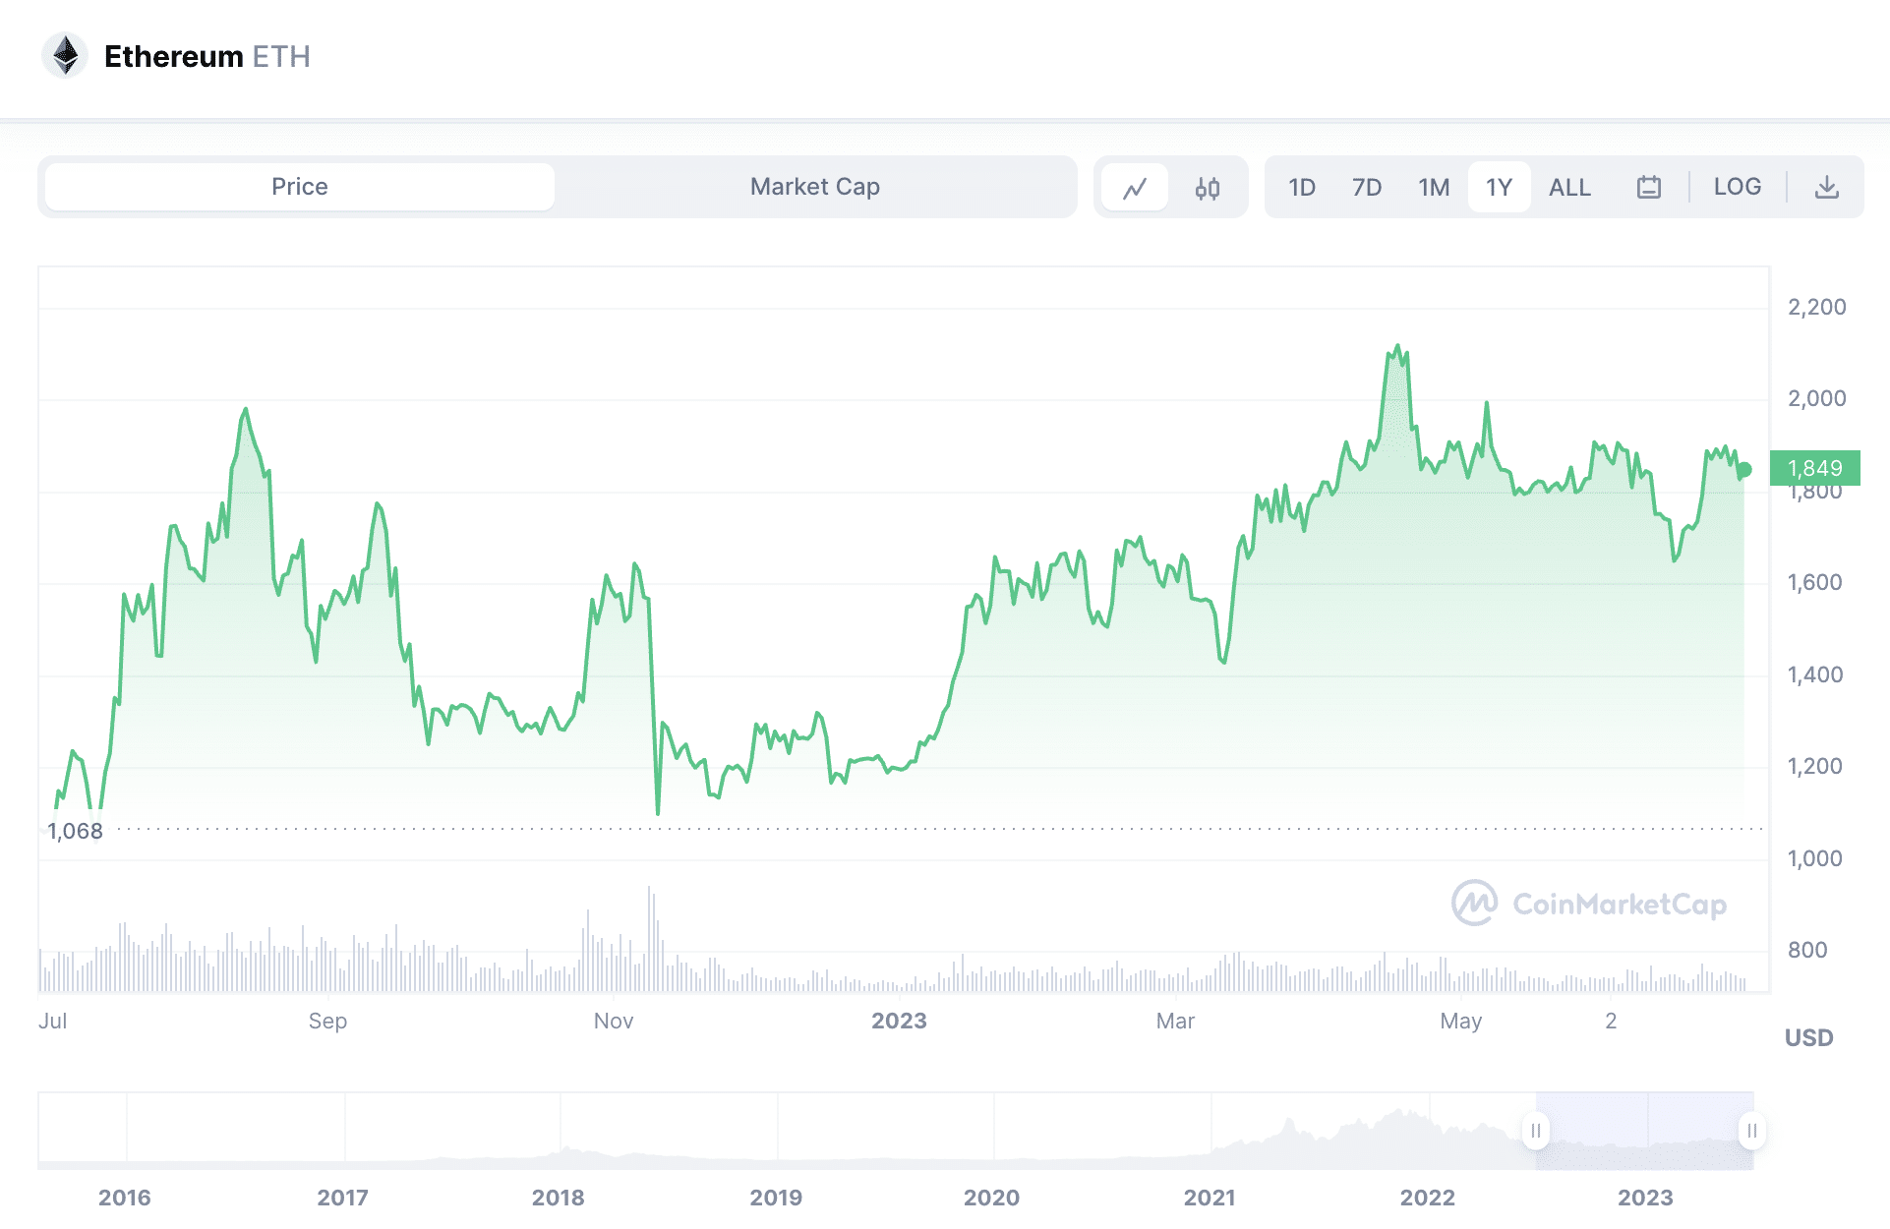1890x1229 pixels.
Task: Click 2020 on the navigator timeline
Action: (991, 1198)
